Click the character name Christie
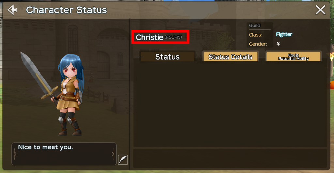334x173 pixels. [x=149, y=37]
